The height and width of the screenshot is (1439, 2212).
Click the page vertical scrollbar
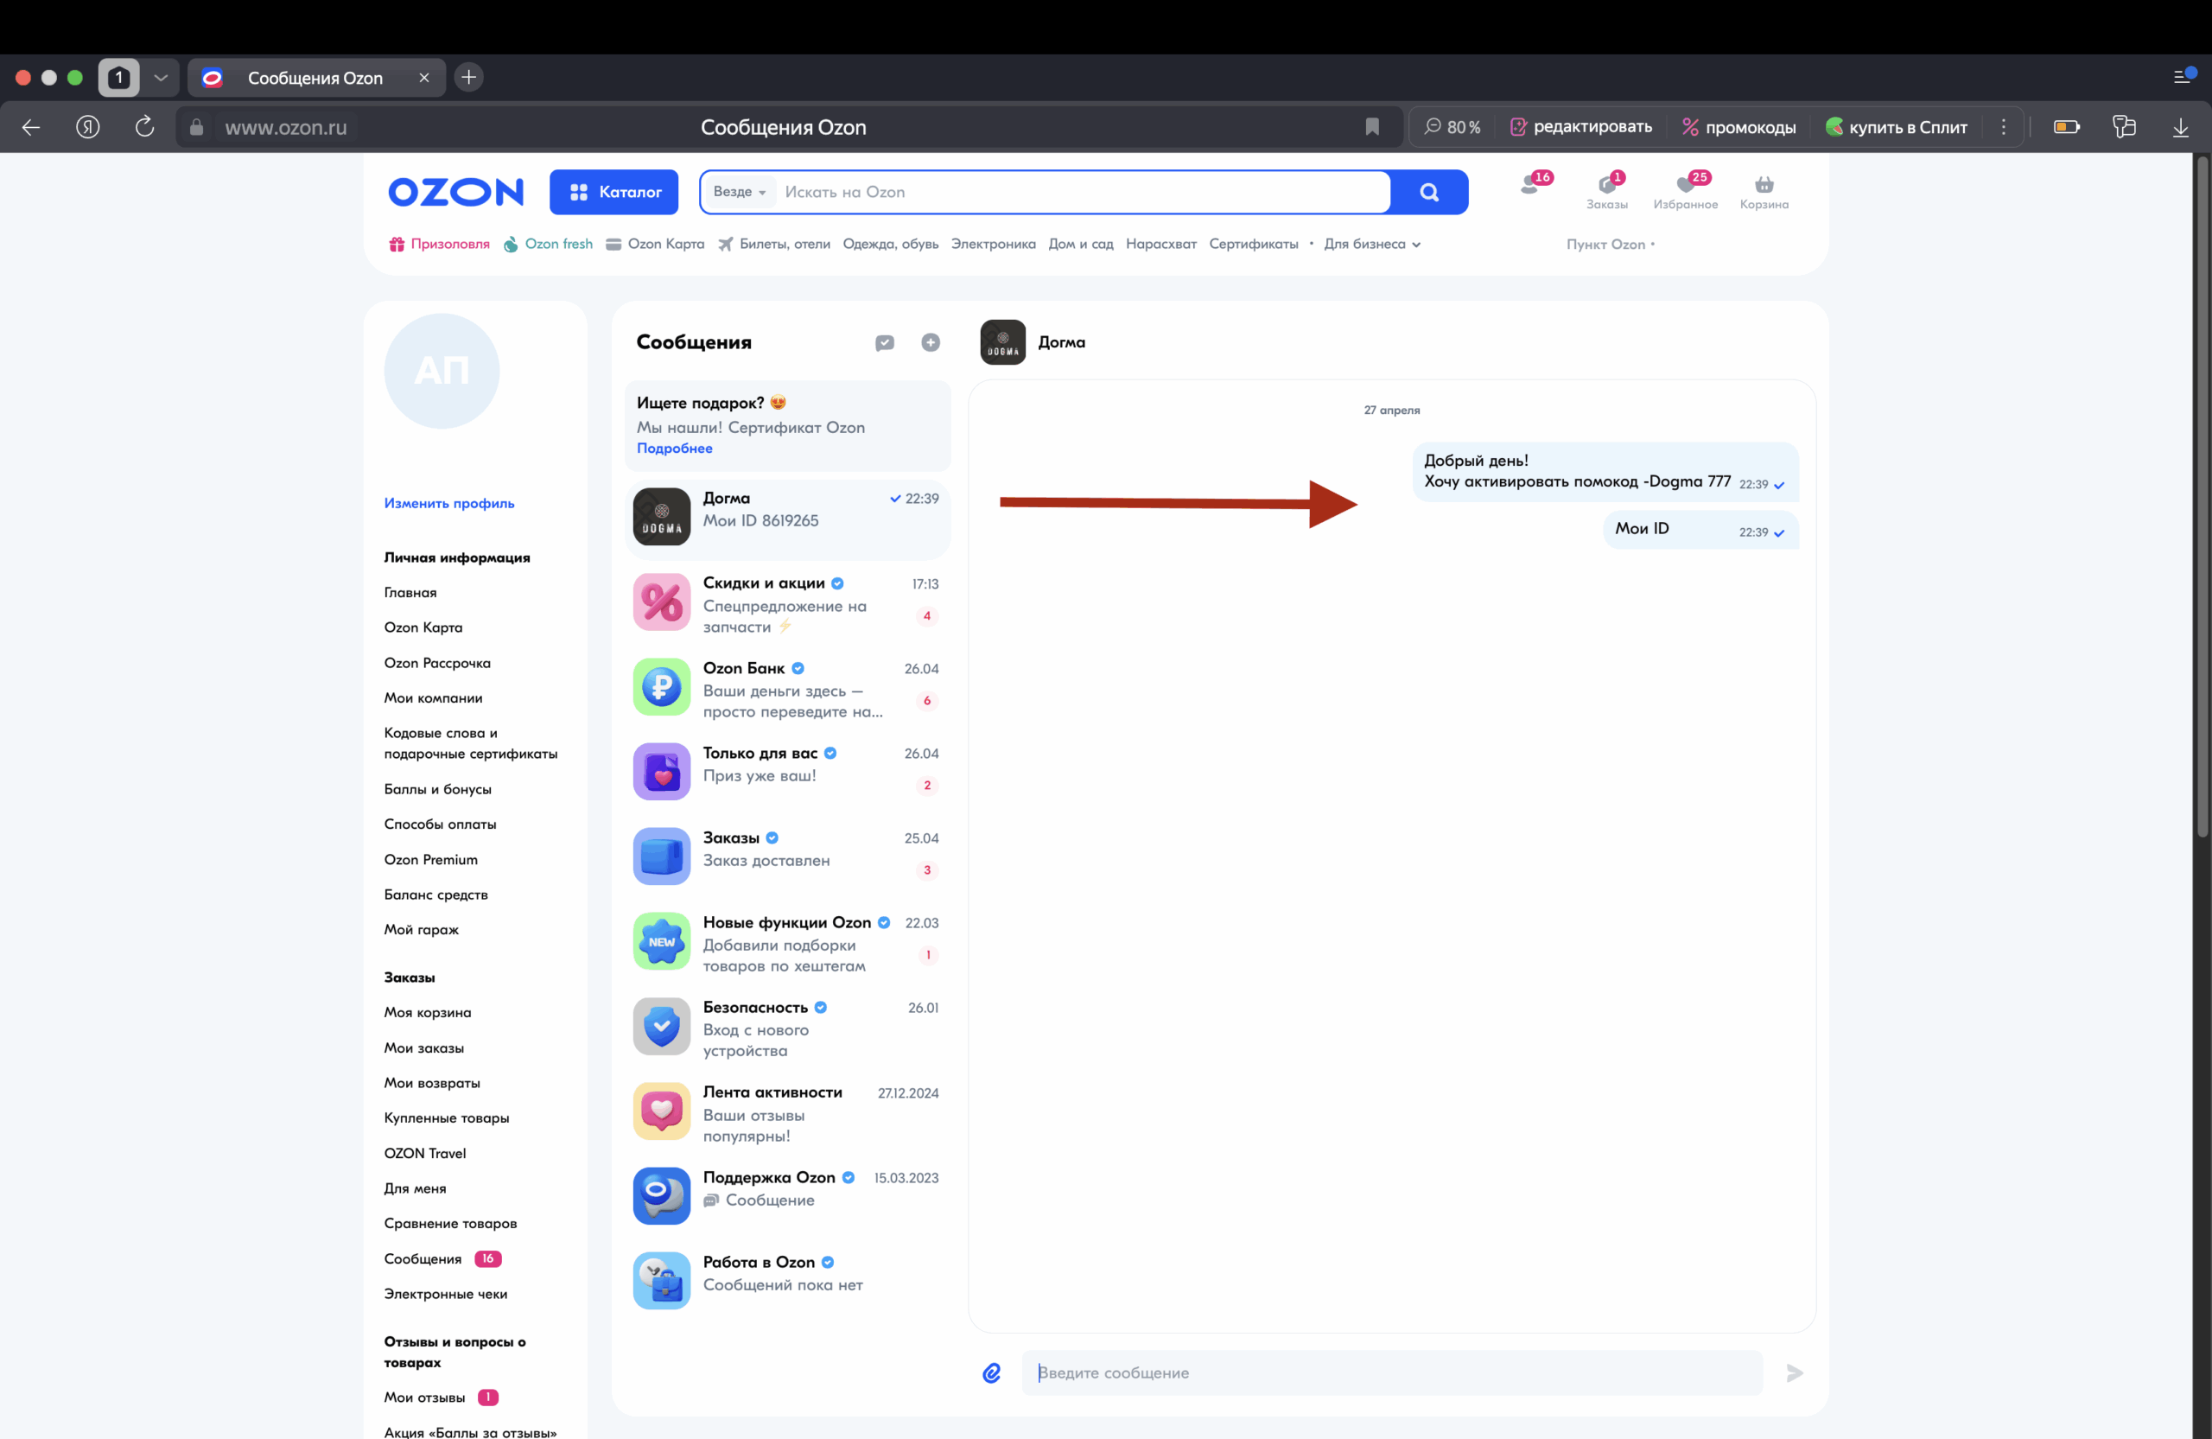2202,496
